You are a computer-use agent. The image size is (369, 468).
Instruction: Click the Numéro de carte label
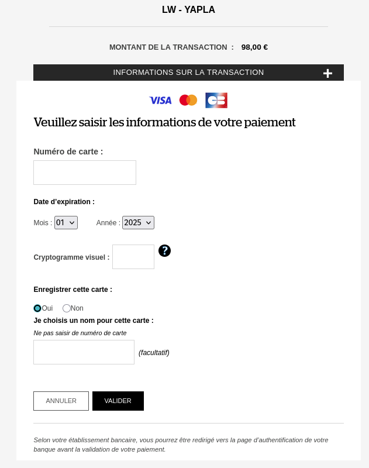[x=68, y=152]
